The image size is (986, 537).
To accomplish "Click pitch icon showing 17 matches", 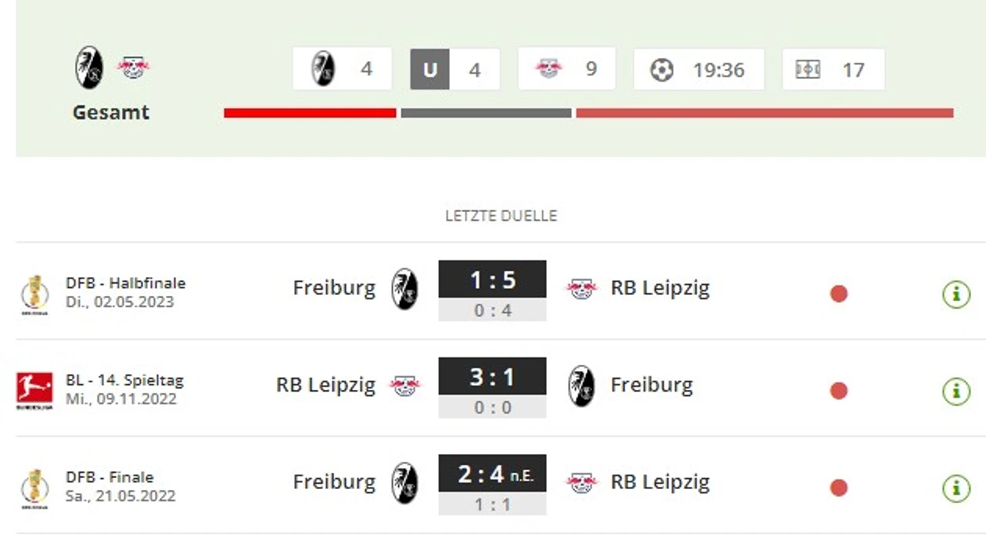I will pyautogui.click(x=807, y=70).
